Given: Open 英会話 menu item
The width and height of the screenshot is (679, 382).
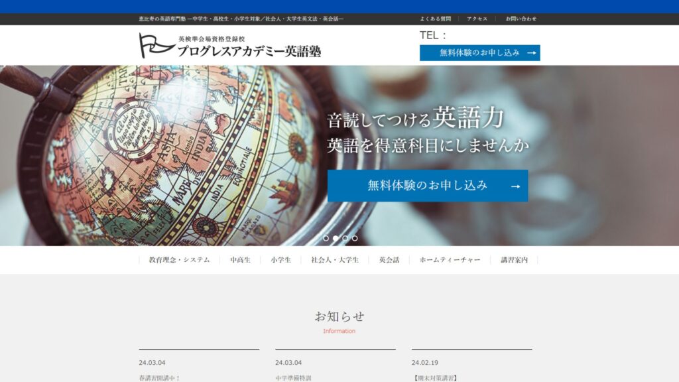Looking at the screenshot, I should point(389,260).
